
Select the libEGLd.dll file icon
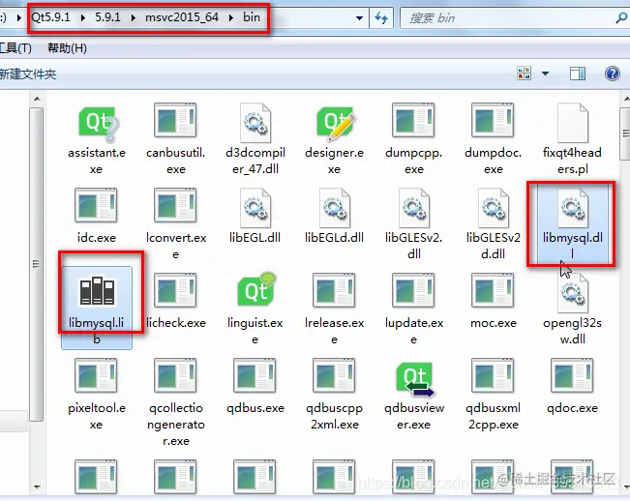(335, 208)
